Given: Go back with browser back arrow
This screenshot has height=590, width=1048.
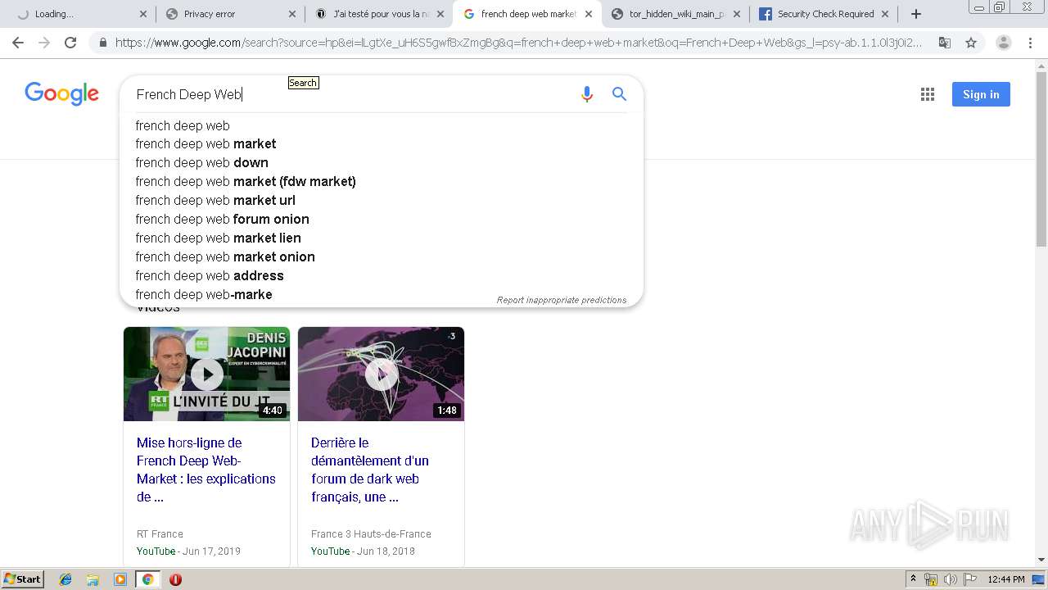Looking at the screenshot, I should point(18,43).
